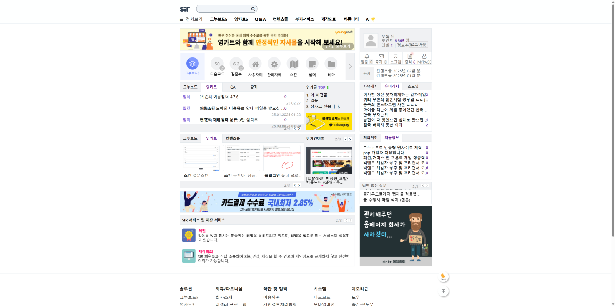Viewport: 615px width, 306px height.
Task: Click the search magnifier icon
Action: pyautogui.click(x=253, y=9)
